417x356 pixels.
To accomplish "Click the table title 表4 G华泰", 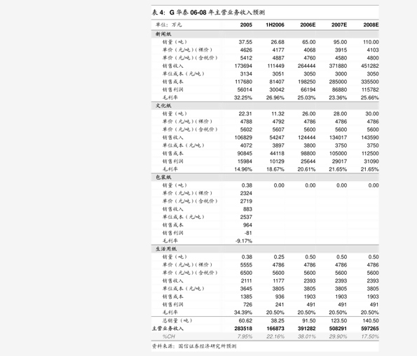I will pyautogui.click(x=208, y=12).
